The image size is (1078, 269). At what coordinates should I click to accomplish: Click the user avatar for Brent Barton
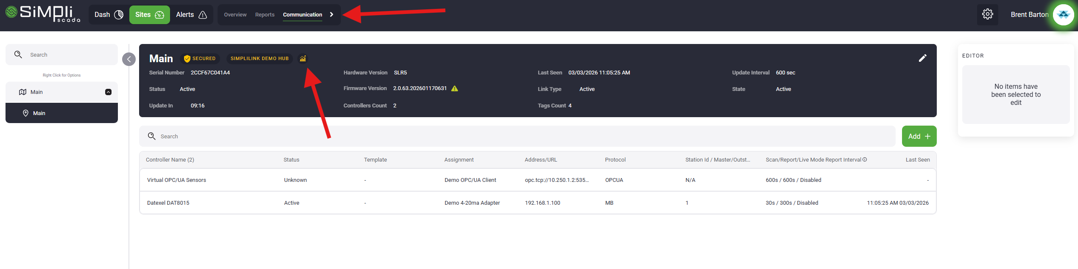(x=1063, y=15)
